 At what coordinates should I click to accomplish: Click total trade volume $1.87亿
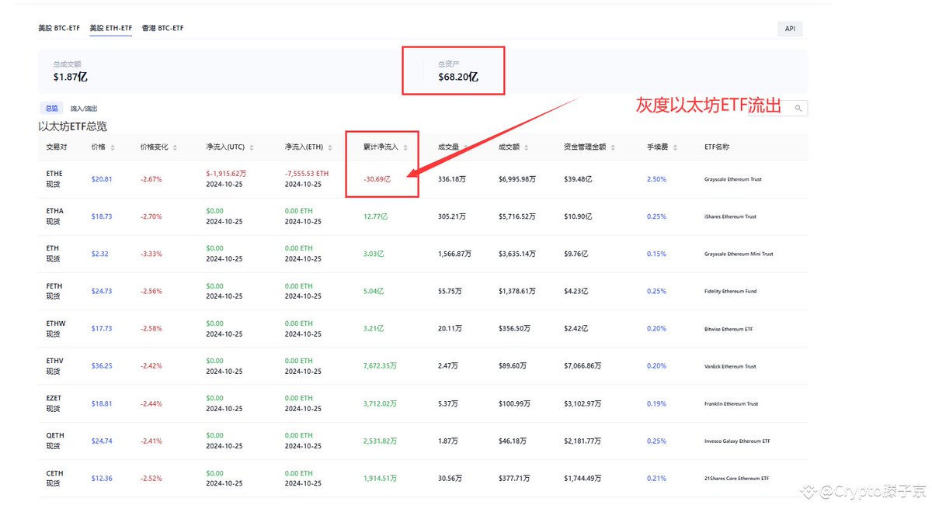(x=70, y=77)
